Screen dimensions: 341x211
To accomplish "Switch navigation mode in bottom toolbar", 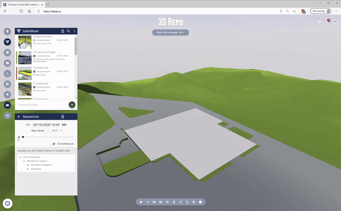I will (147, 202).
